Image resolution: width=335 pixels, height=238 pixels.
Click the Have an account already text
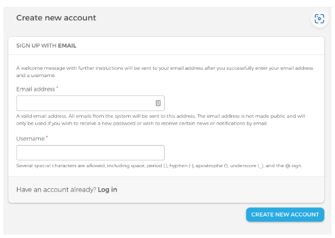(x=56, y=190)
